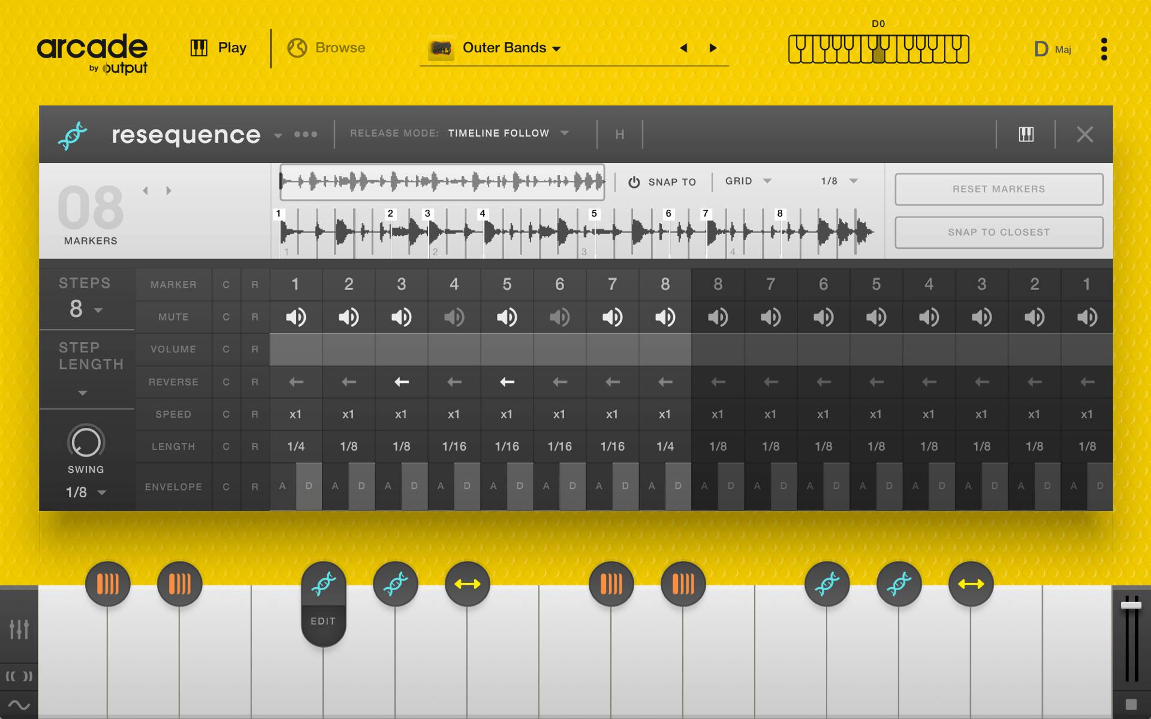Click the master volume fader at right
Image resolution: width=1151 pixels, height=719 pixels.
[x=1131, y=606]
